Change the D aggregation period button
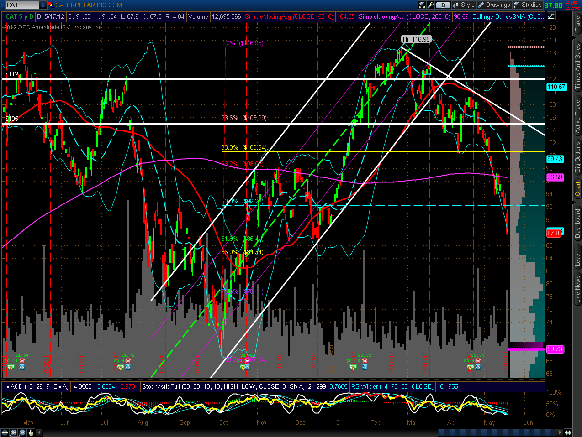This screenshot has height=437, width=582. [443, 5]
